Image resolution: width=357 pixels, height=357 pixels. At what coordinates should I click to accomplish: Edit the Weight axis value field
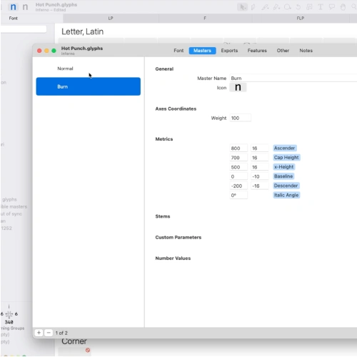pyautogui.click(x=240, y=118)
